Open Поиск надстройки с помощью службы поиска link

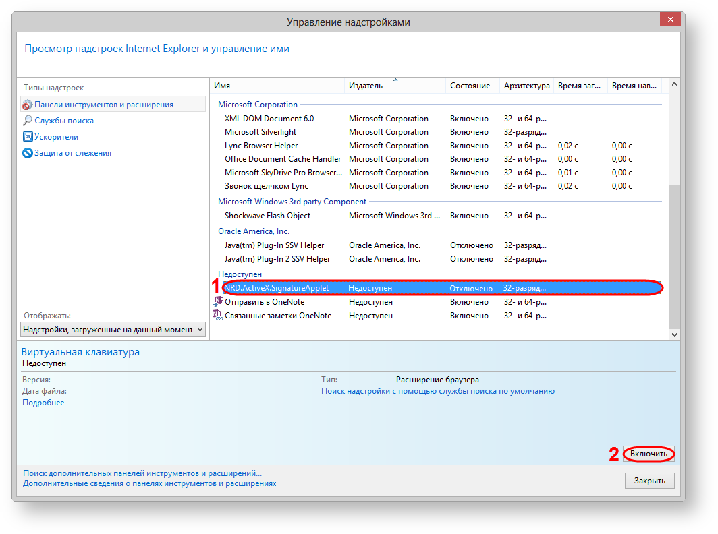tap(438, 391)
